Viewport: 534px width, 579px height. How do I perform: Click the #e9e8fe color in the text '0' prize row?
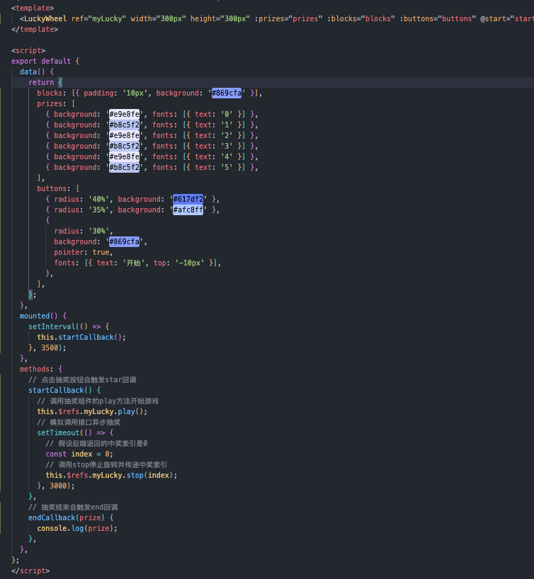pyautogui.click(x=124, y=114)
